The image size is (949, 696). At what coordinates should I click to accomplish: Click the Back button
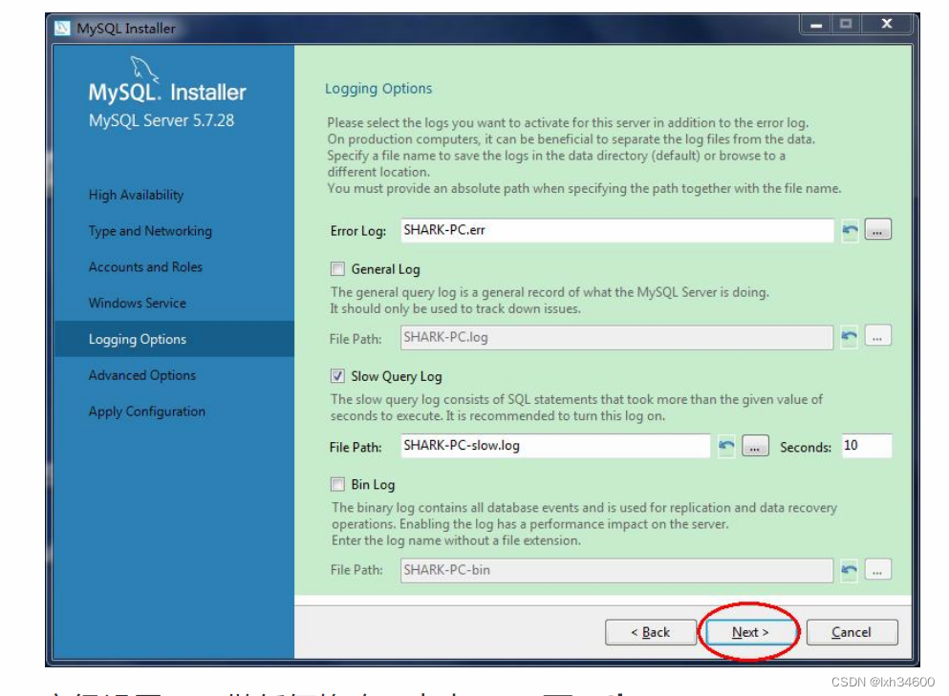tap(651, 632)
